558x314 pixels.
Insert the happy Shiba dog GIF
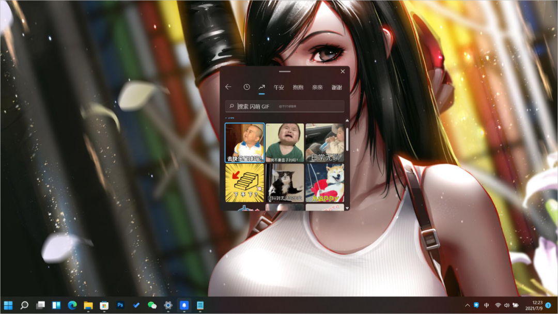click(x=324, y=183)
